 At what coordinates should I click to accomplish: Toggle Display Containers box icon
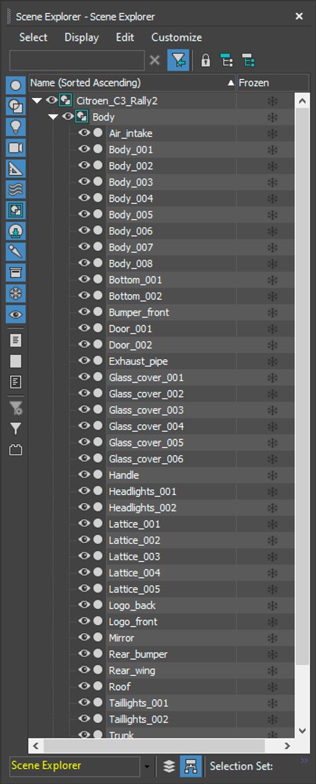15,273
